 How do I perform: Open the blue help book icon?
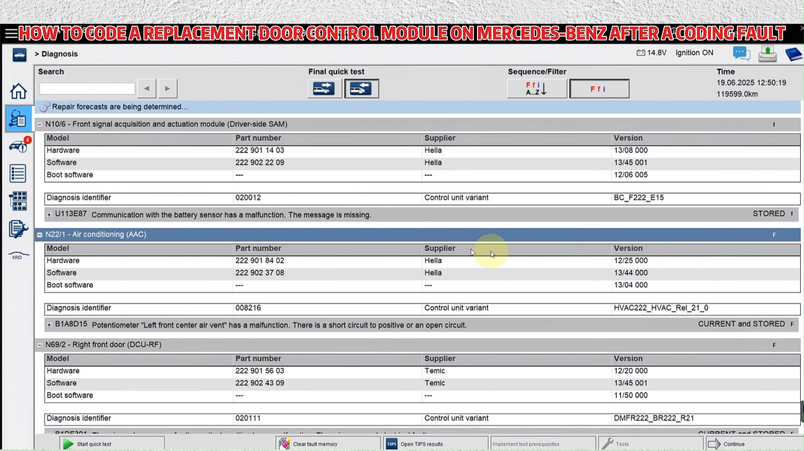pyautogui.click(x=793, y=54)
